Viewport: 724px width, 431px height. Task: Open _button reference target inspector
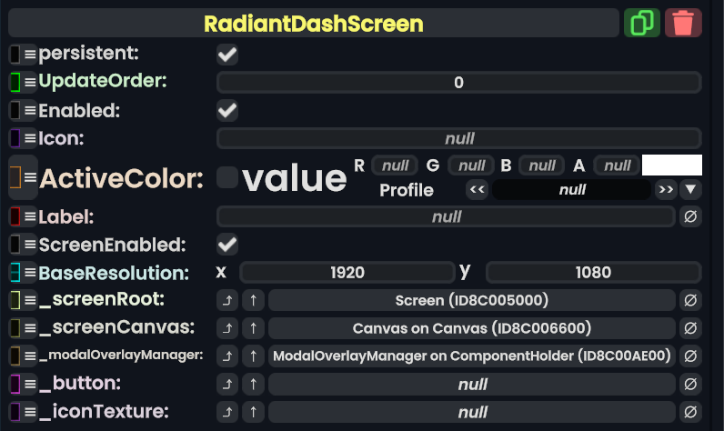click(227, 384)
